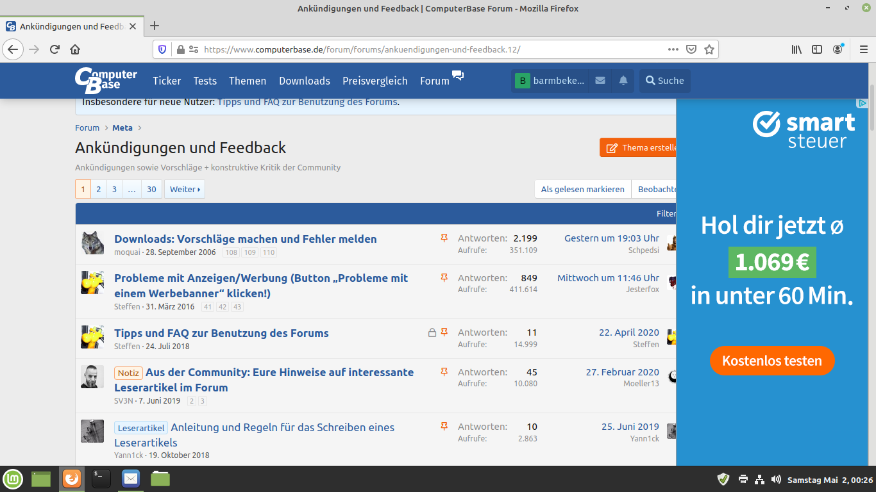Screen dimensions: 876x492
Task: Go to page 2 of the thread list
Action: point(99,189)
